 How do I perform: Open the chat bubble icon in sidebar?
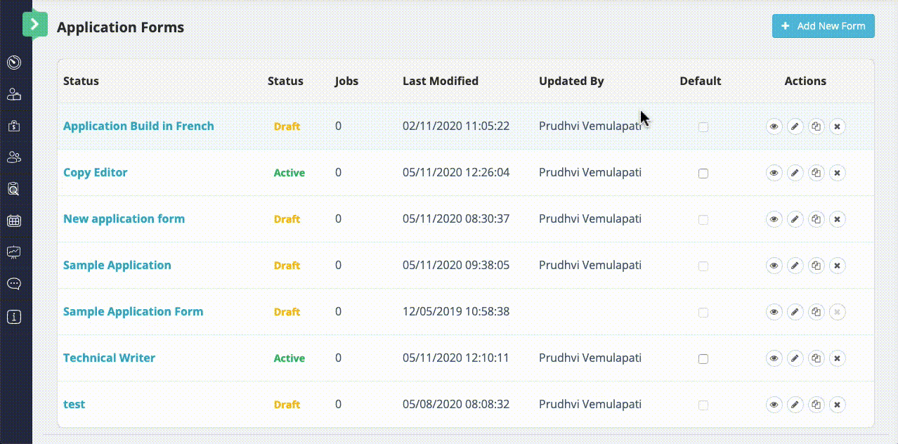pyautogui.click(x=14, y=284)
